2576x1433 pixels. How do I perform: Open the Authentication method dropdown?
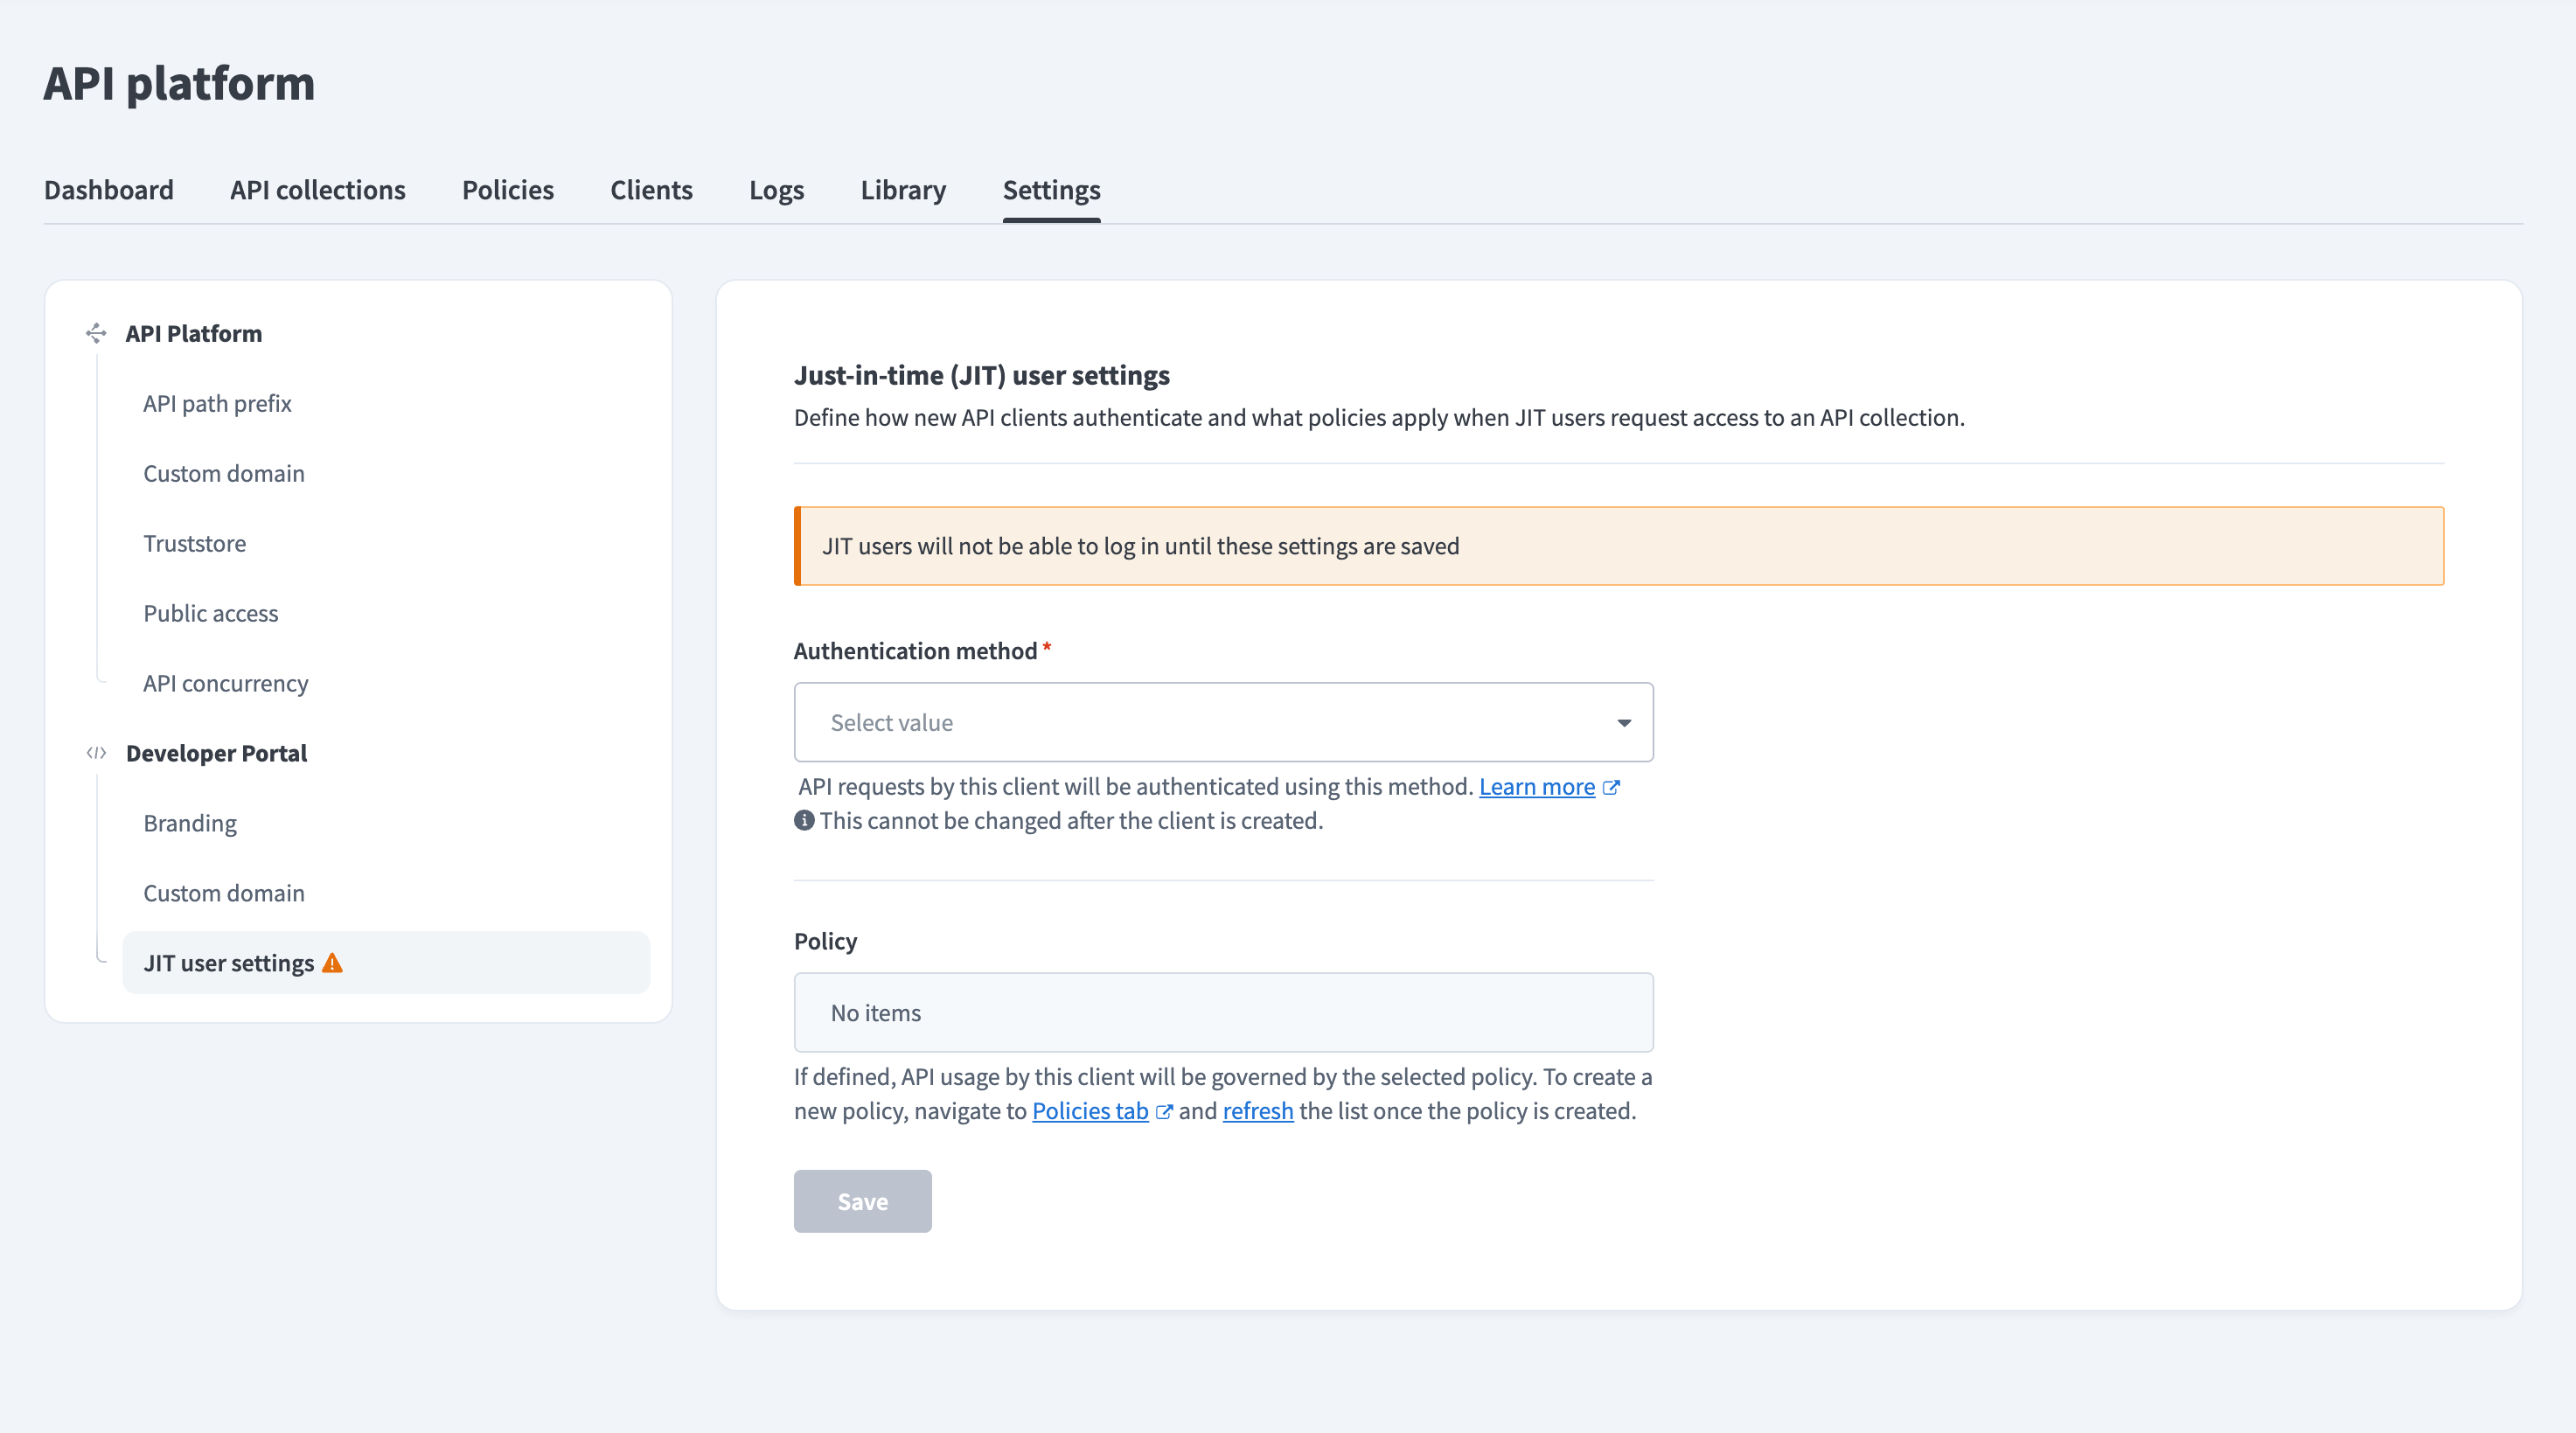pyautogui.click(x=1223, y=722)
